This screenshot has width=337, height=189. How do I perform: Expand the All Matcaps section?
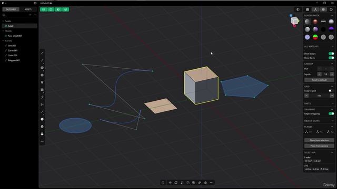tap(332, 47)
